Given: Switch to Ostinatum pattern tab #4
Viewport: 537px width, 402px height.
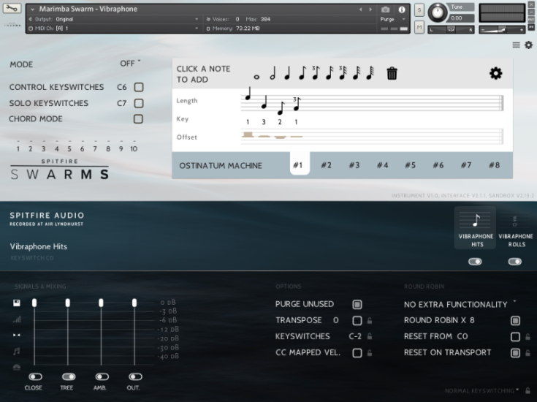Looking at the screenshot, I should [x=382, y=165].
